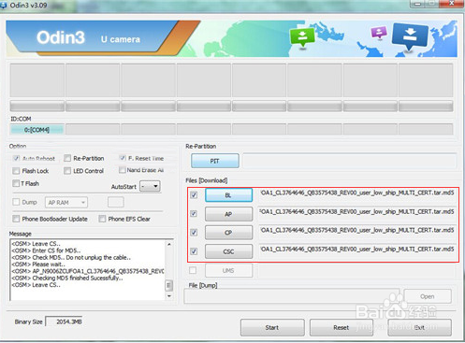
Task: Enable the T Flash checkbox
Action: 16,183
